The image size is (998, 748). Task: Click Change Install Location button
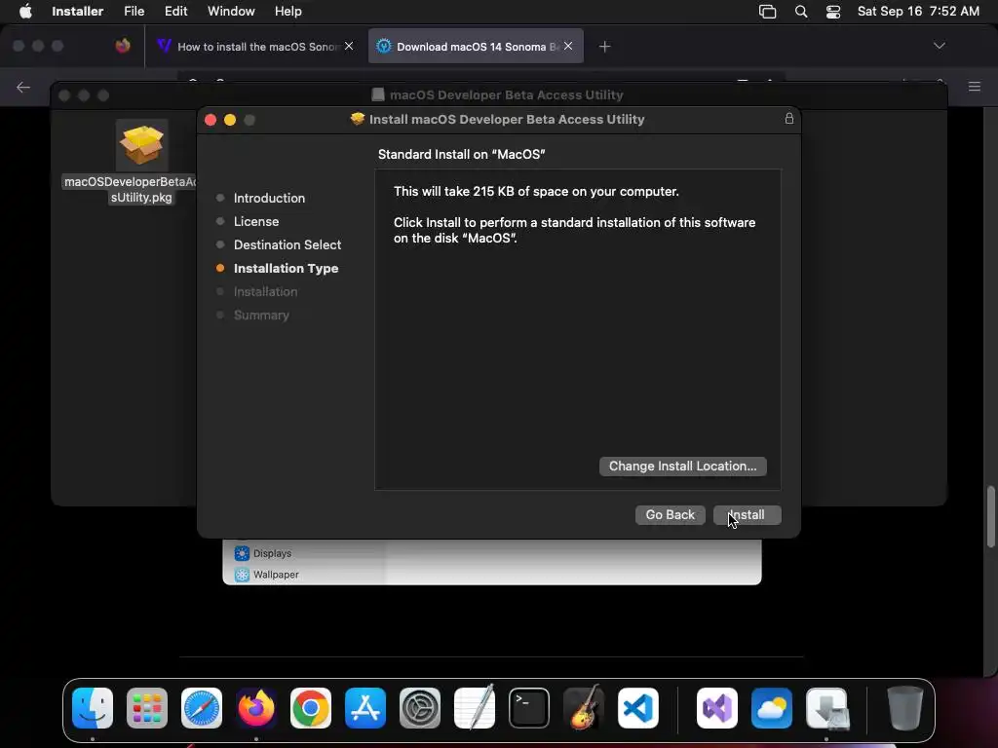[682, 467]
